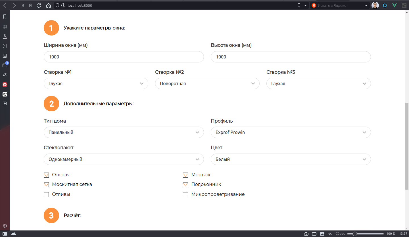Open the Wikipedia web panel
This screenshot has width=409, height=237.
click(5, 94)
